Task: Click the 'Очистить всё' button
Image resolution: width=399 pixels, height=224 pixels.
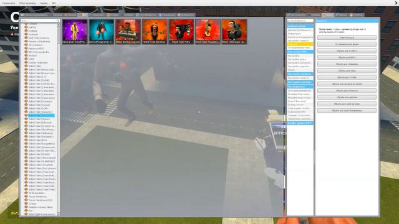Action: pos(347,37)
